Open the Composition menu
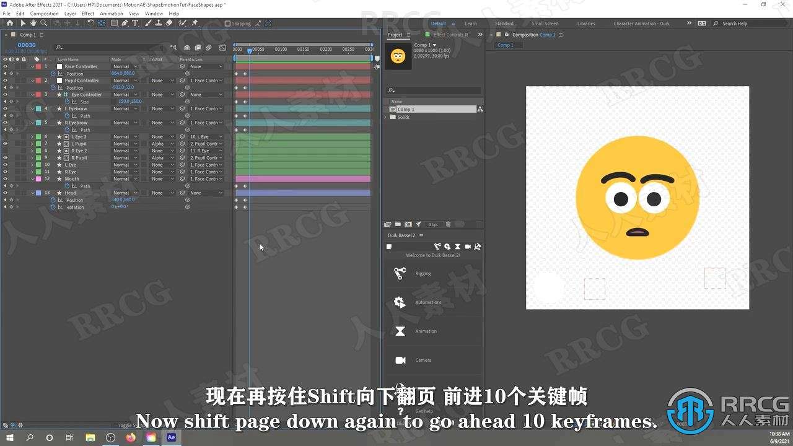 (45, 13)
